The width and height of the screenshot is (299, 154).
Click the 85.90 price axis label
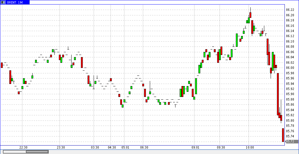coord(290,94)
